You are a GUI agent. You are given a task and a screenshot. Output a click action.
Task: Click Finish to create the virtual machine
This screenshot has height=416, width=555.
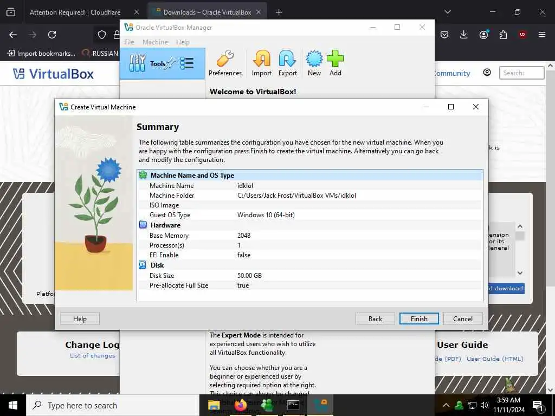click(x=419, y=318)
